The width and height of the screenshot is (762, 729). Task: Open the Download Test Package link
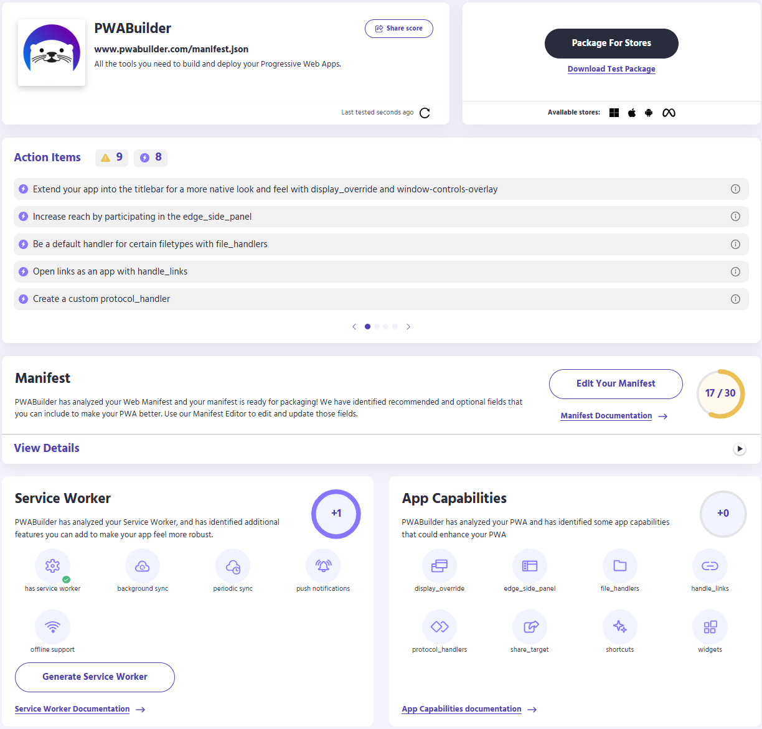(x=611, y=69)
